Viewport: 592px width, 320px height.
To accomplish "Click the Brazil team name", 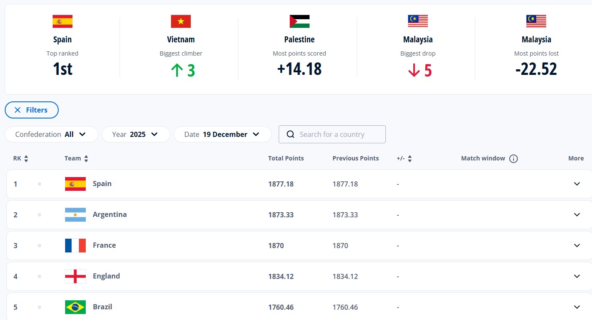I will (102, 307).
